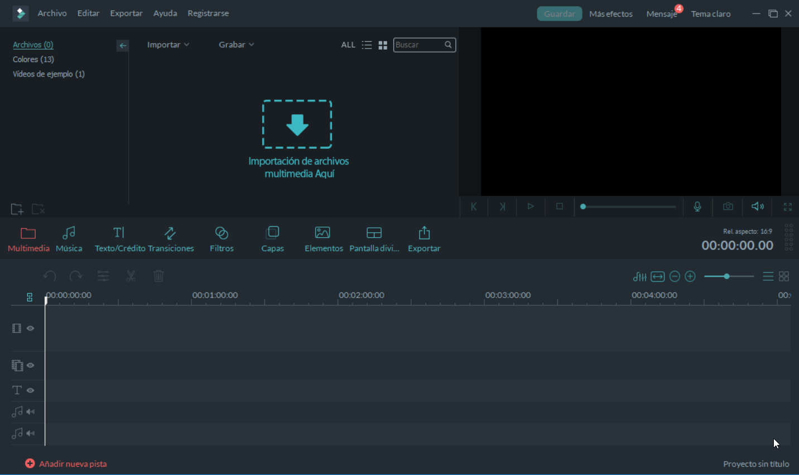799x475 pixels.
Task: Click the search magnifier icon
Action: (x=448, y=45)
